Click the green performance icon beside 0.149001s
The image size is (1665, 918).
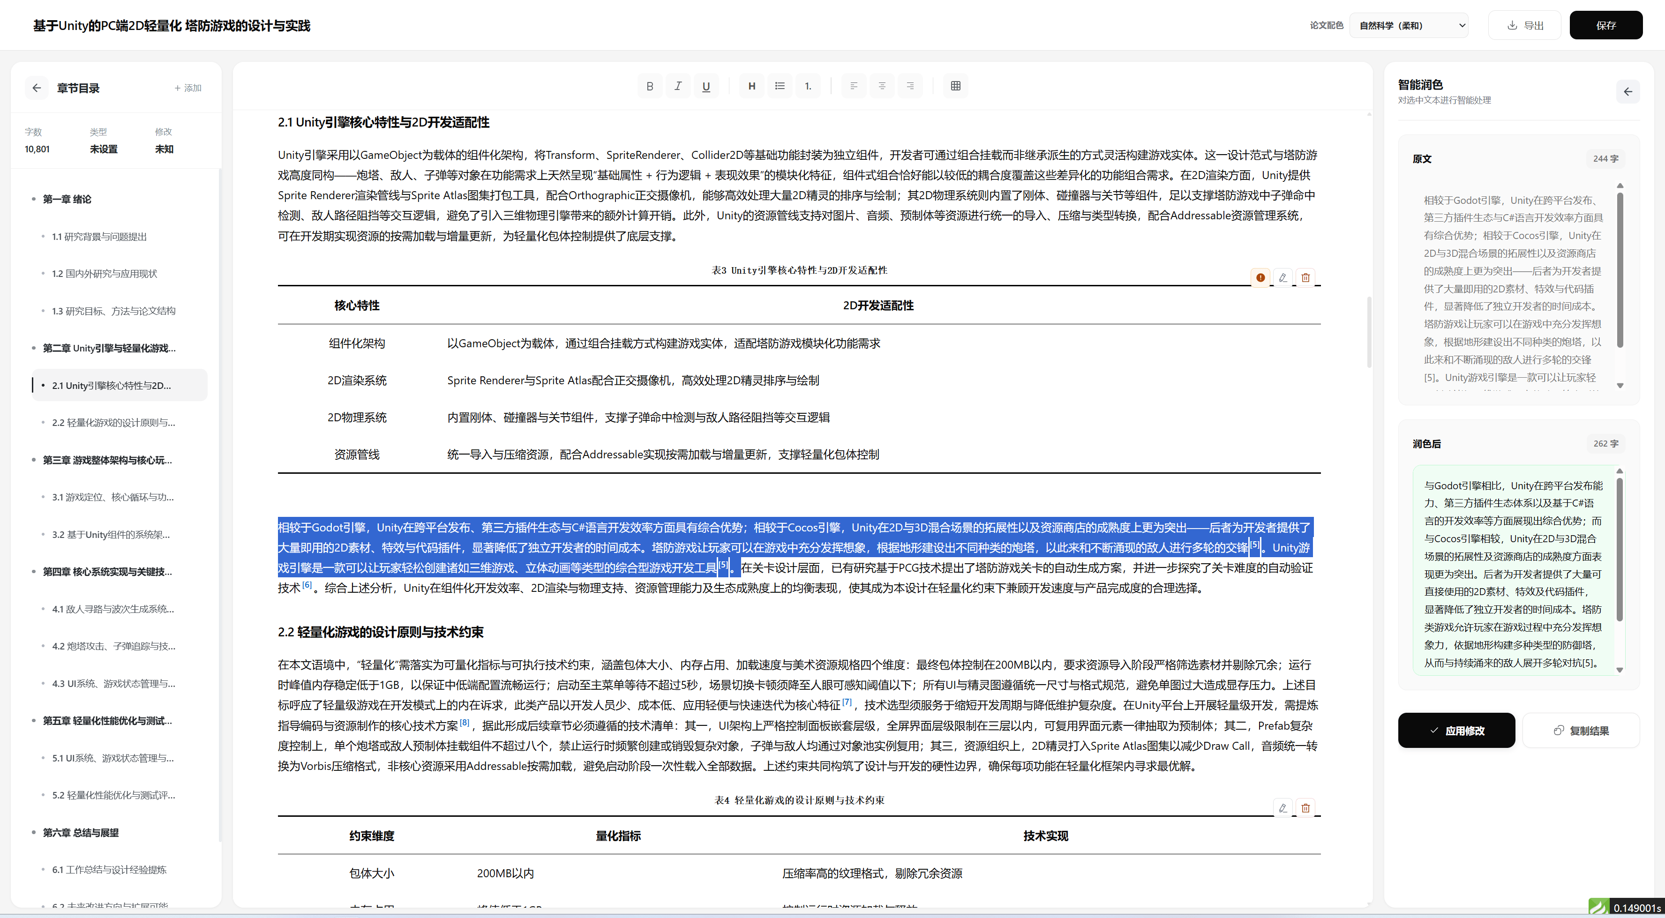pos(1598,908)
